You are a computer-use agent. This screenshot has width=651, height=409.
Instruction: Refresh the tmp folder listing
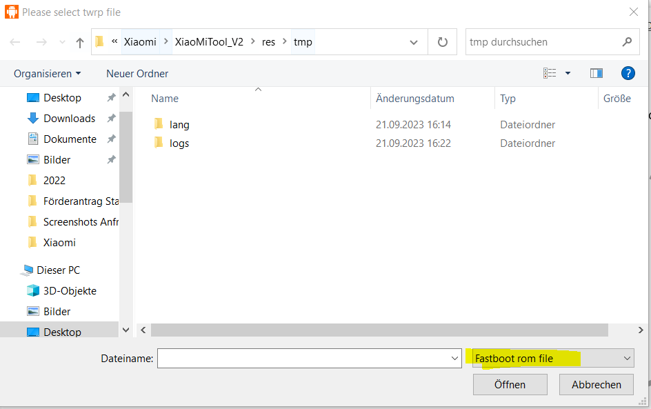coord(442,42)
